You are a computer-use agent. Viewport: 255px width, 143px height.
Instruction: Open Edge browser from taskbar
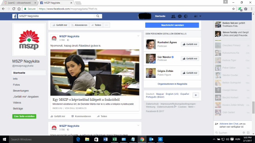point(78,139)
